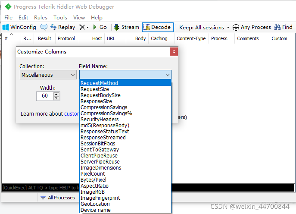The image size is (296, 214).
Task: Select md5(ResponseBody) from the field list
Action: pos(125,126)
